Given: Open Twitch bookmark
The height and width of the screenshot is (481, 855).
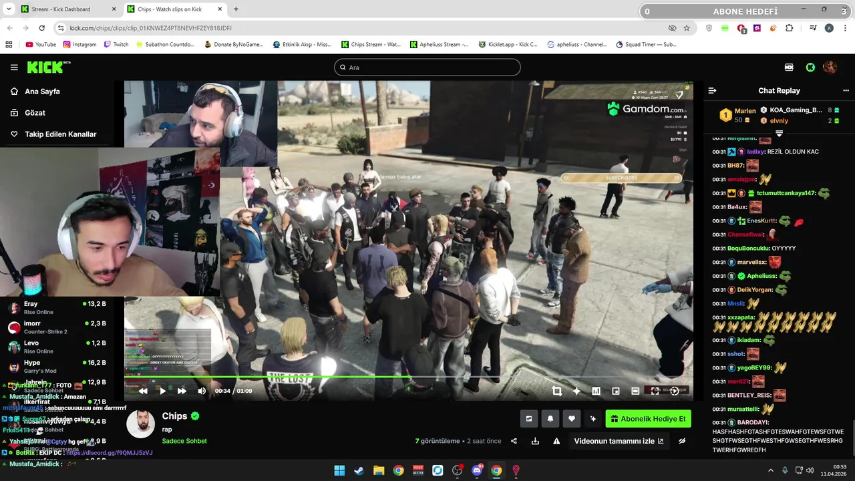Looking at the screenshot, I should (x=116, y=45).
